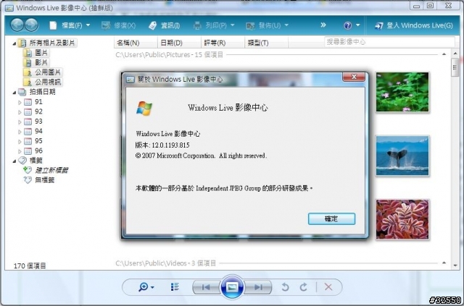Sort by the 名稱(N) column
The height and width of the screenshot is (306, 464).
coord(136,43)
